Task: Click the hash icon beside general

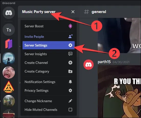Action: click(x=86, y=12)
